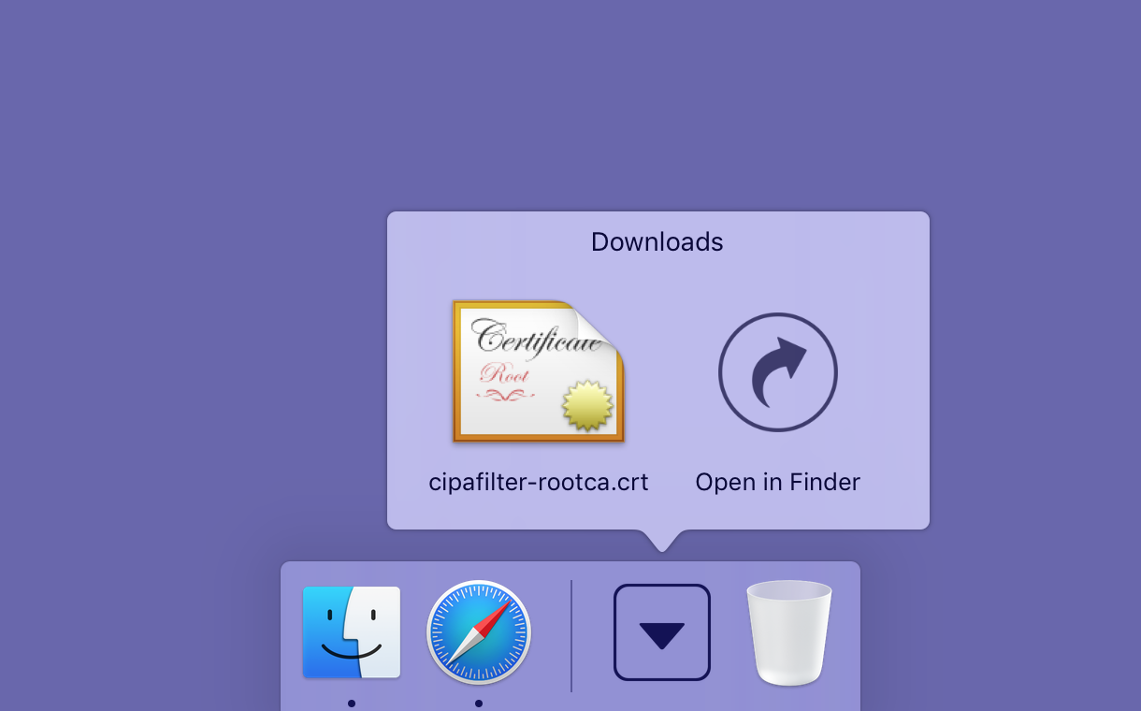1141x711 pixels.
Task: Click the Open in Finder arrow icon
Action: (777, 371)
